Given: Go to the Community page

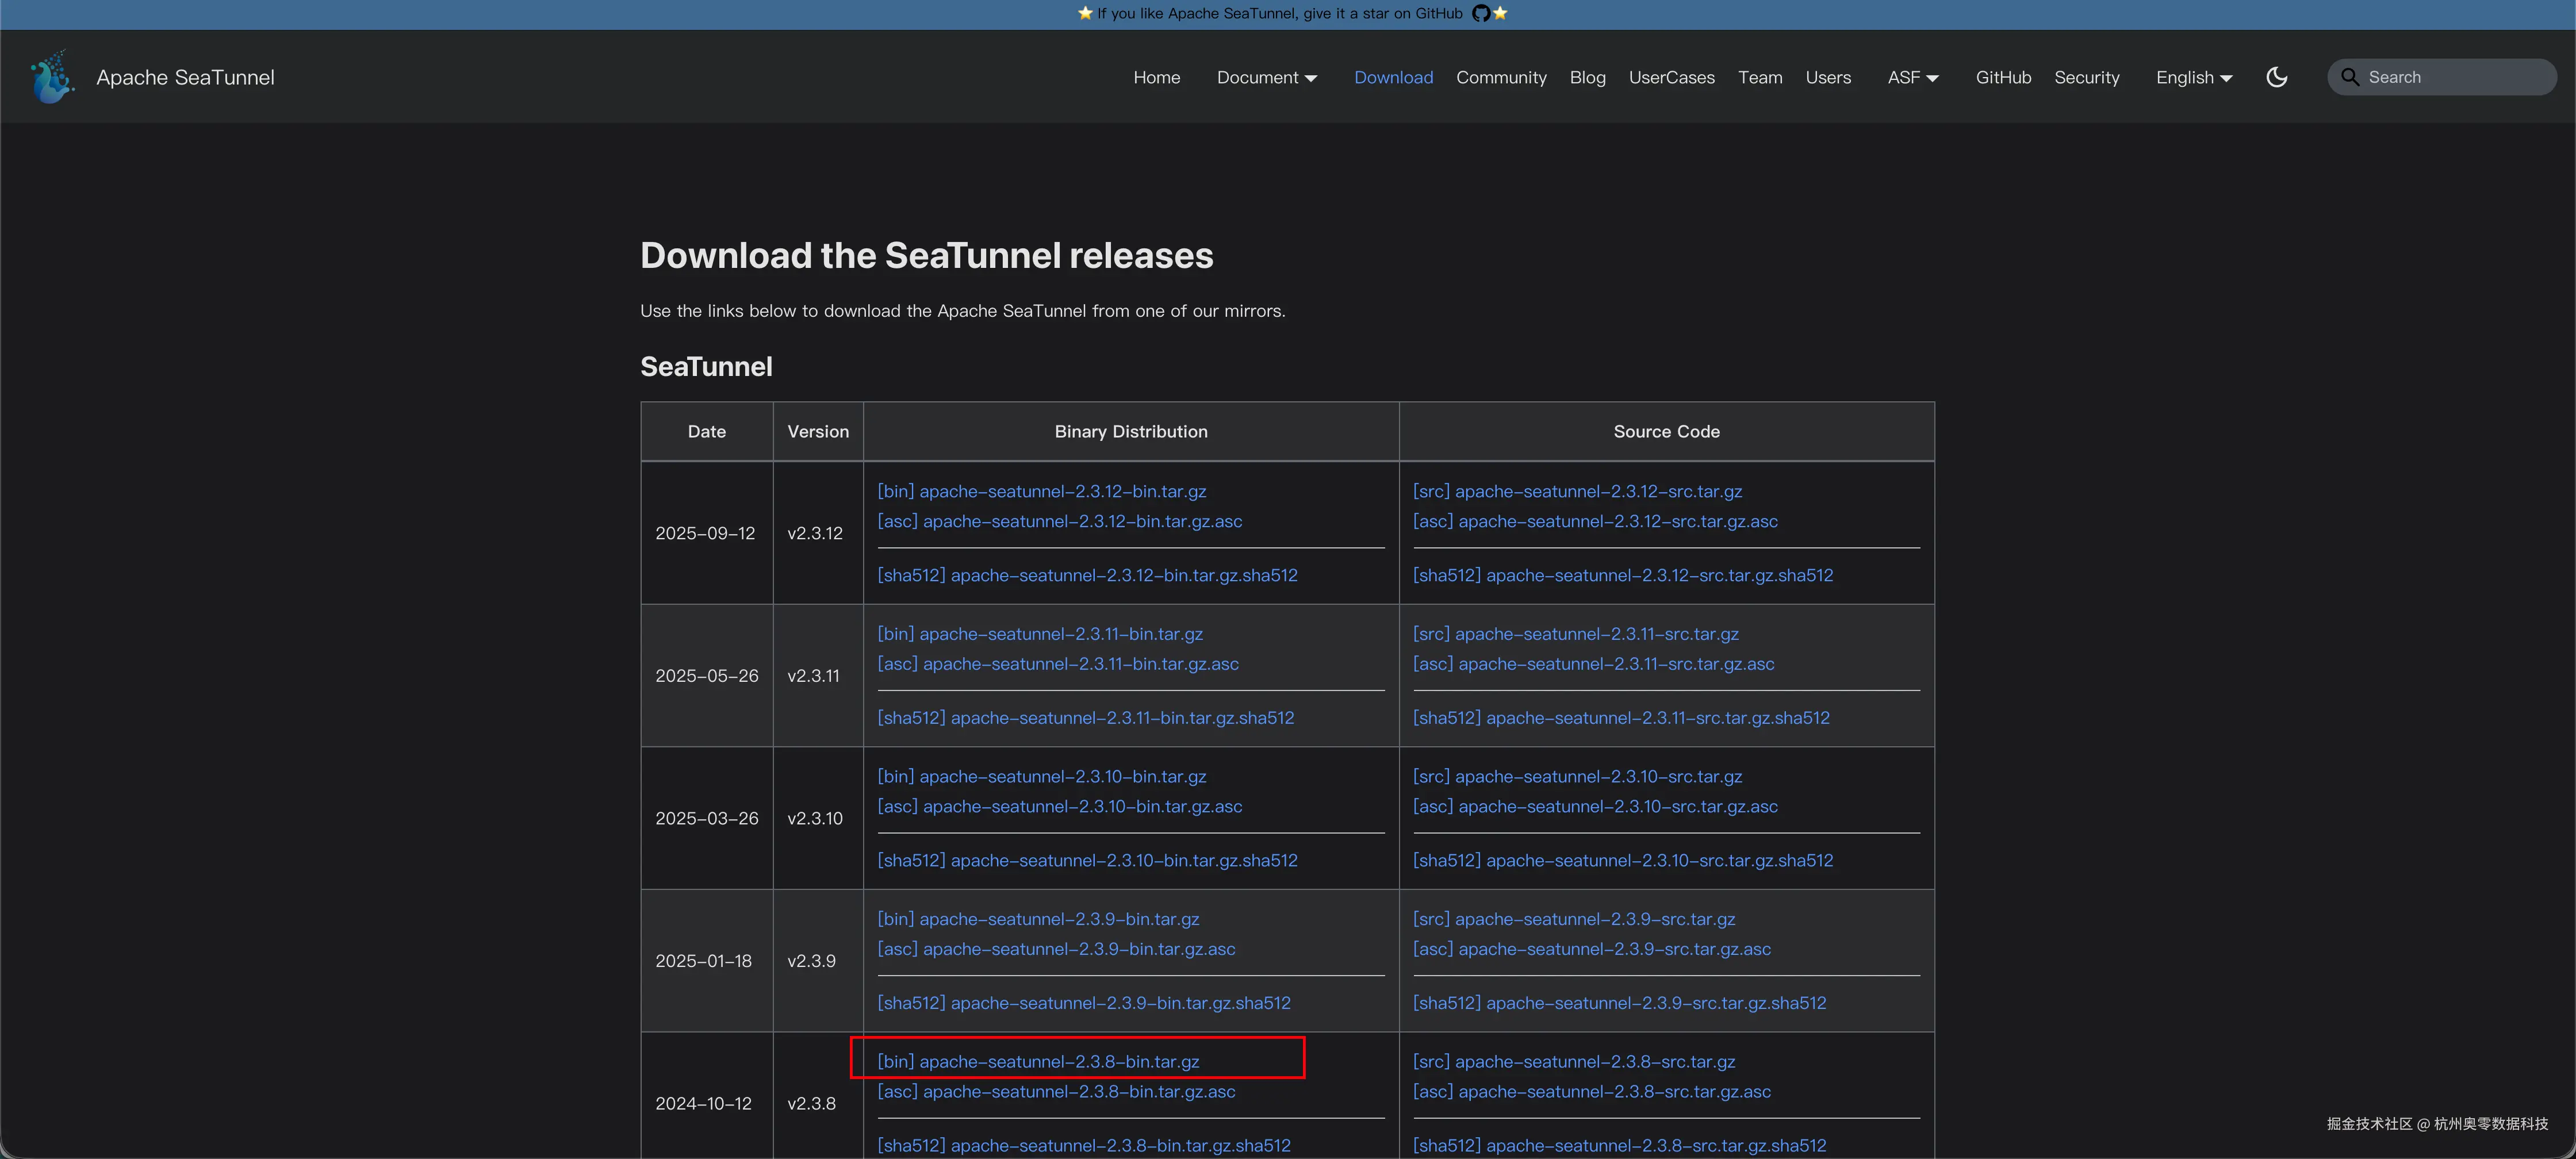Looking at the screenshot, I should pos(1501,77).
